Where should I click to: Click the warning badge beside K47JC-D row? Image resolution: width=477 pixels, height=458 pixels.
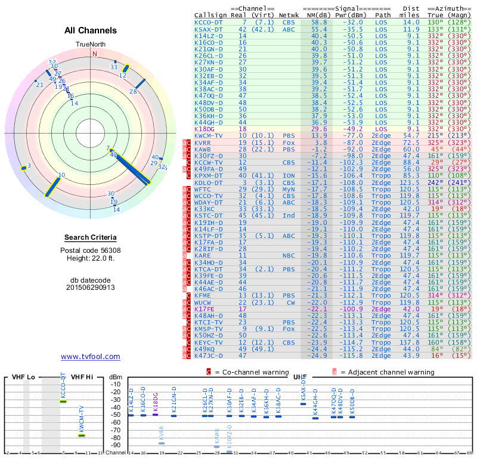pos(187,355)
